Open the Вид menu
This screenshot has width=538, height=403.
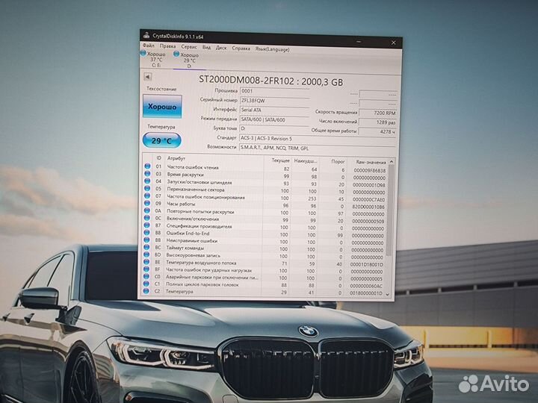tap(207, 46)
